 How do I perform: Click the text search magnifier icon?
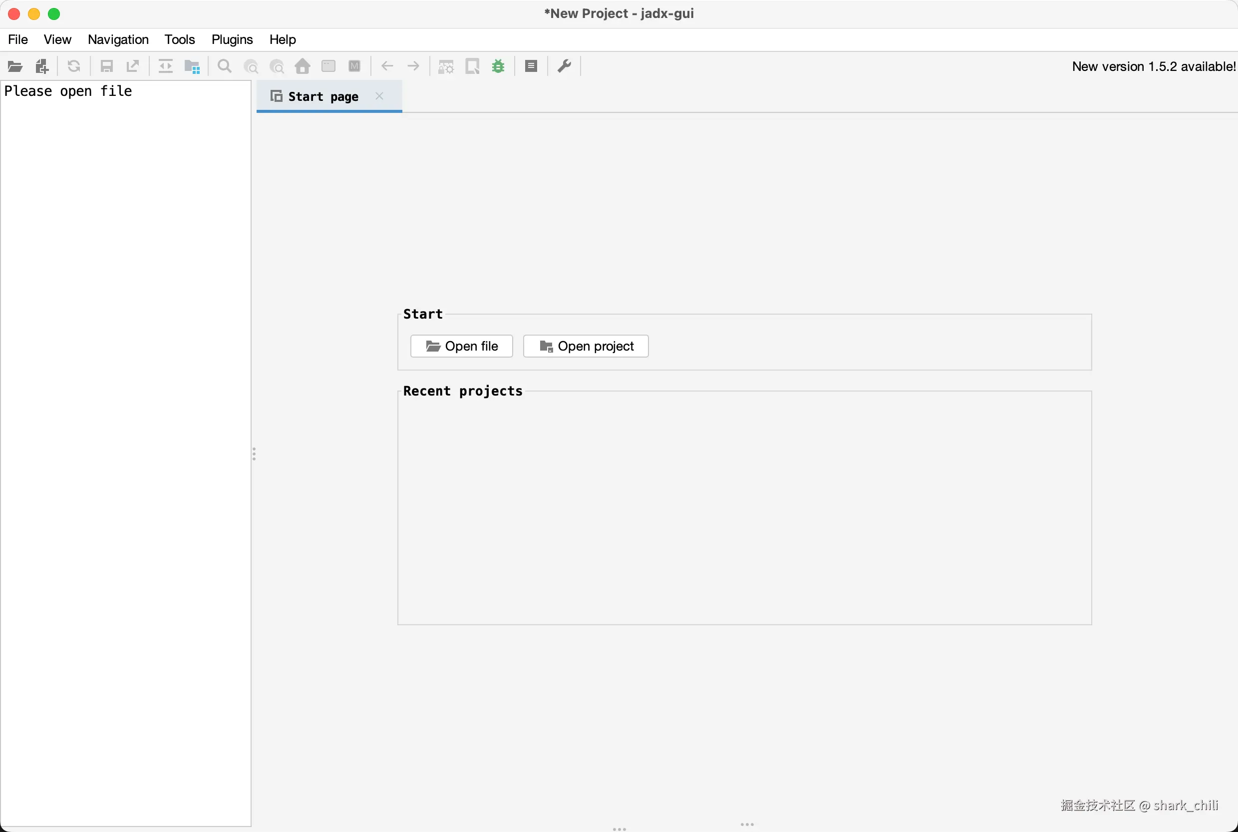click(224, 66)
